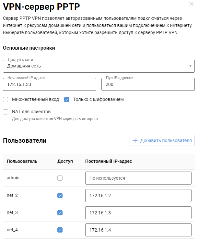198x240 pixels.
Task: Click the admin static IP address field
Action: tap(138, 178)
